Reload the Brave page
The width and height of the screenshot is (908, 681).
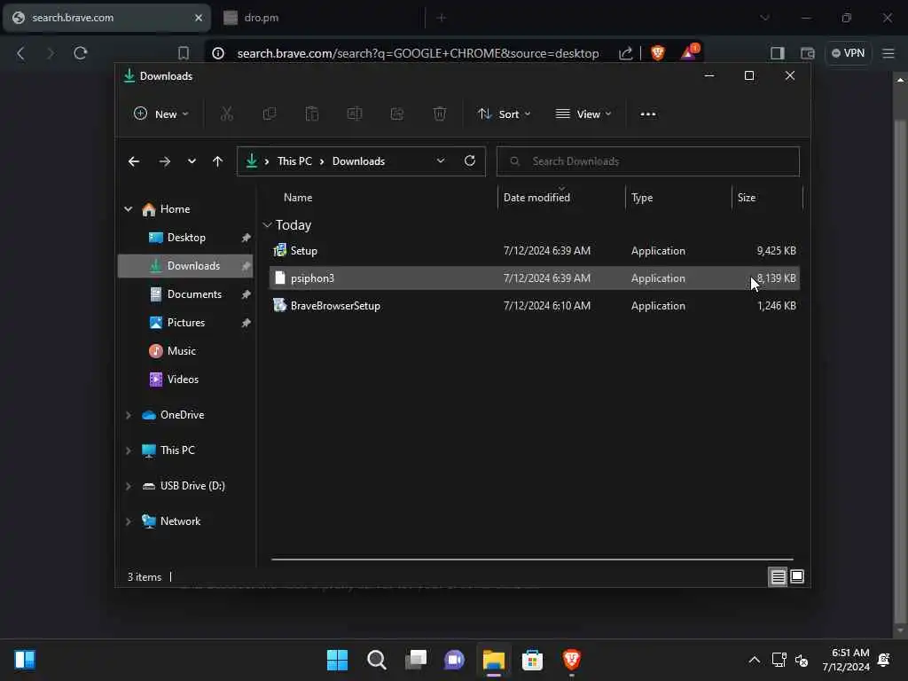(81, 53)
